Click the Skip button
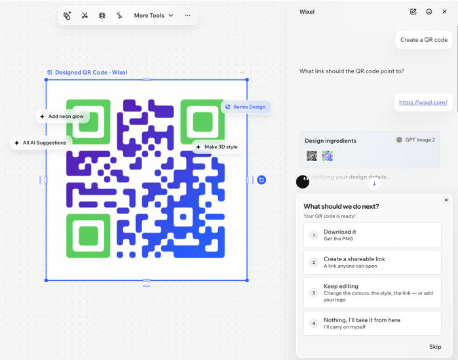 (435, 346)
